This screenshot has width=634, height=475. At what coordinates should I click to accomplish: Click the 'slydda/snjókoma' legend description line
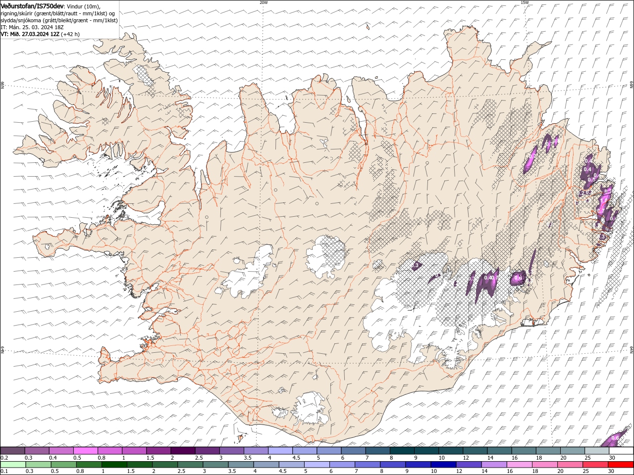tap(59, 20)
